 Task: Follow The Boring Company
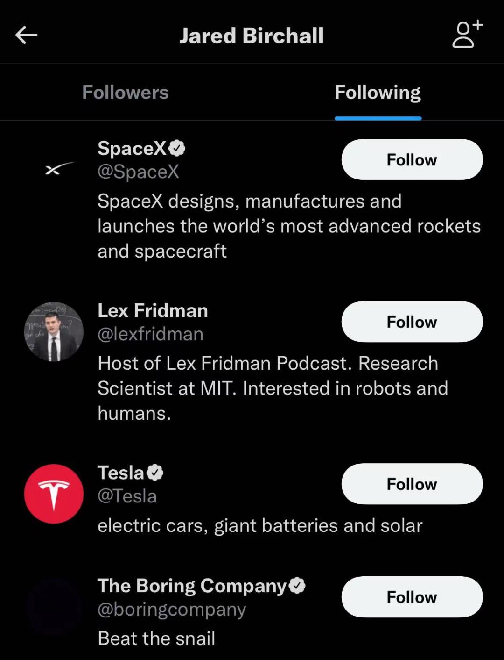[412, 597]
